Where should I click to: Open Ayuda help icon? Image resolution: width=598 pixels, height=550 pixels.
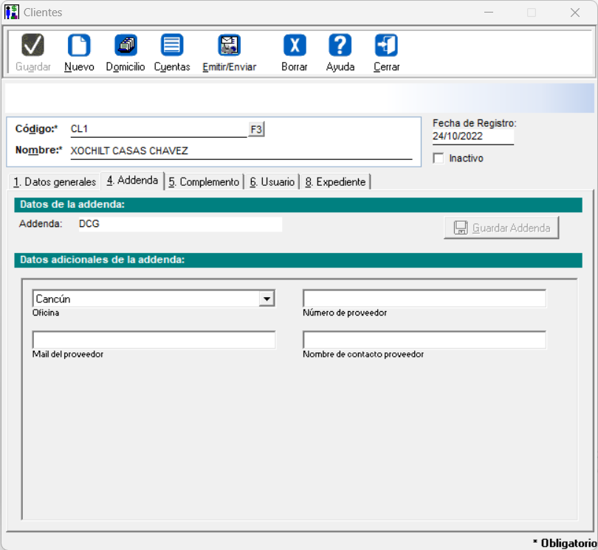click(x=340, y=46)
